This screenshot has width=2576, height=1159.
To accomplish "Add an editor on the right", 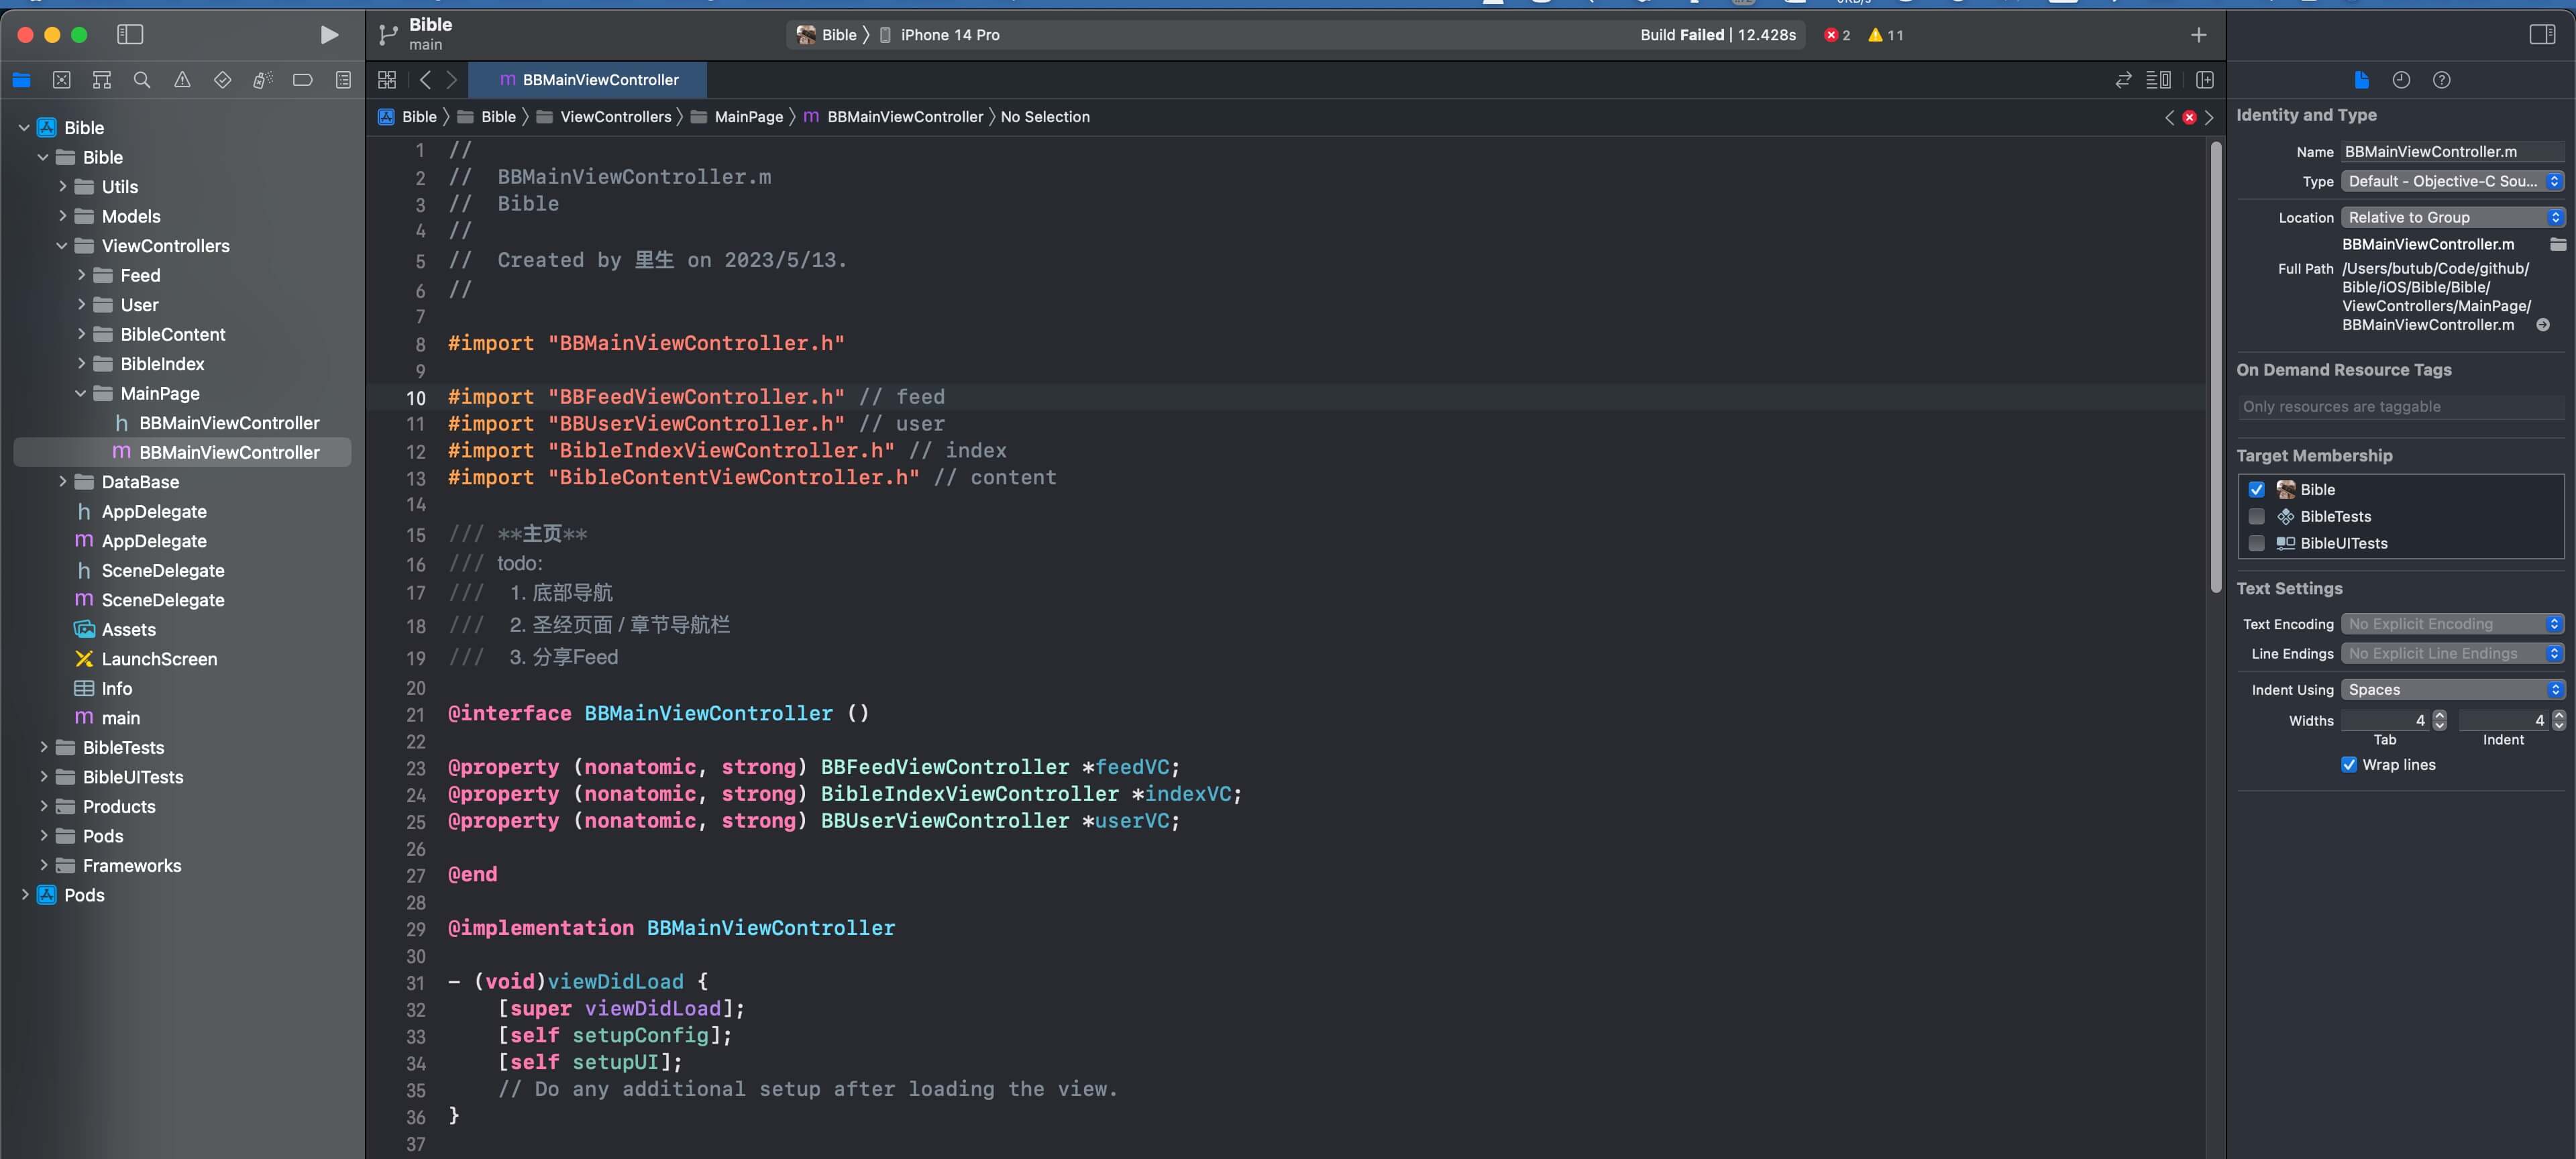I will coord(2204,80).
